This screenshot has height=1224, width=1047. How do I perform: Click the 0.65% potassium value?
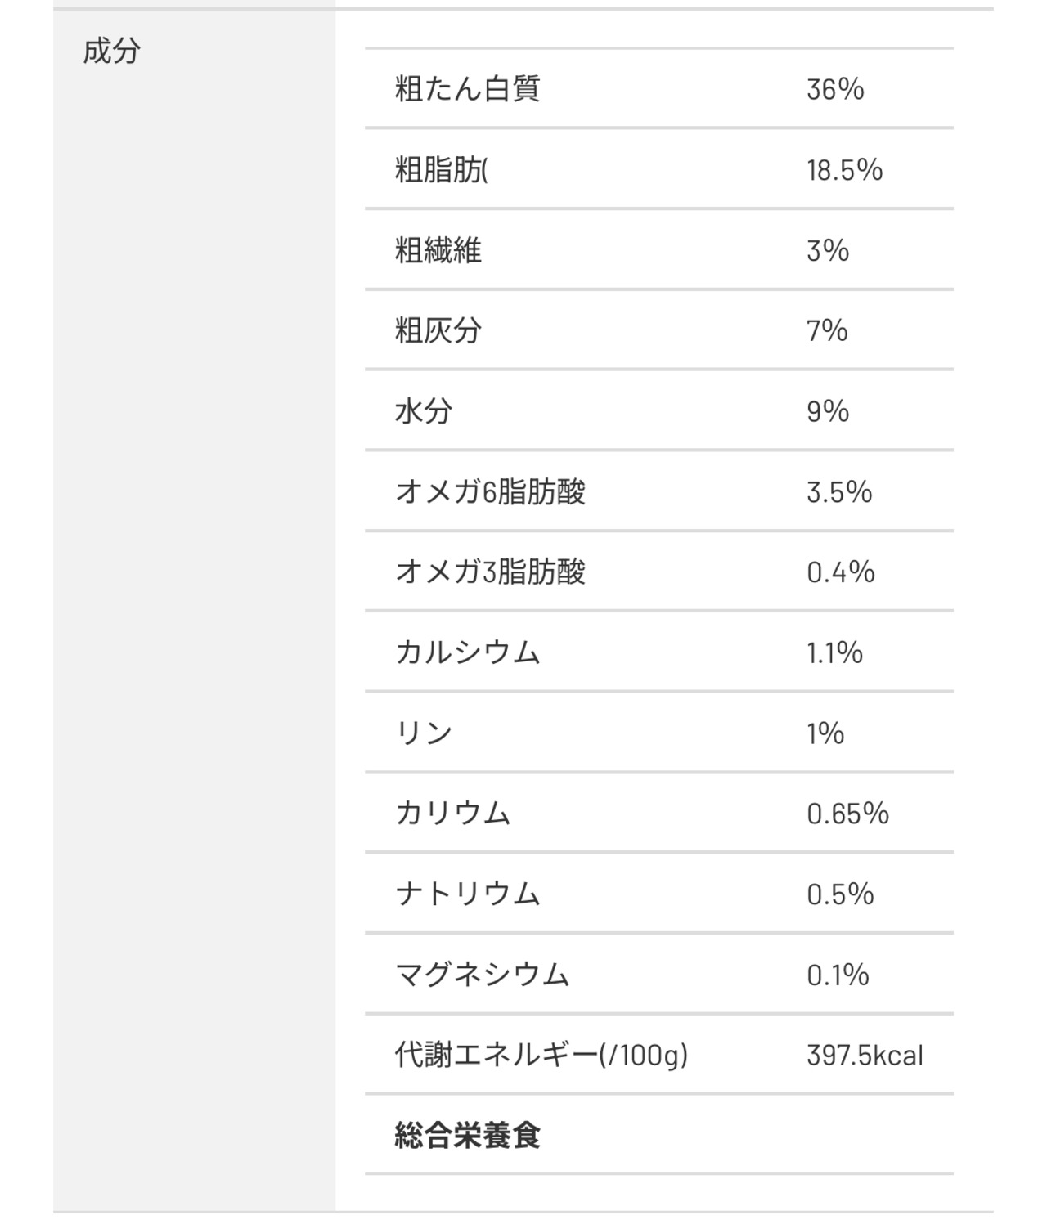pyautogui.click(x=847, y=814)
